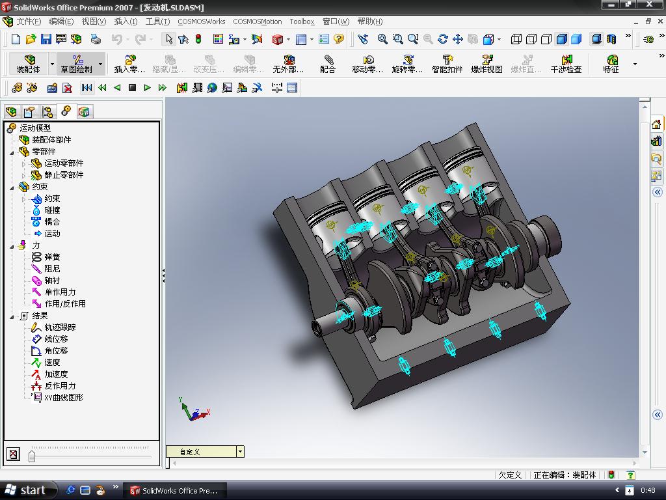
Task: Save the assembly with the floppy disk icon
Action: tap(46, 39)
